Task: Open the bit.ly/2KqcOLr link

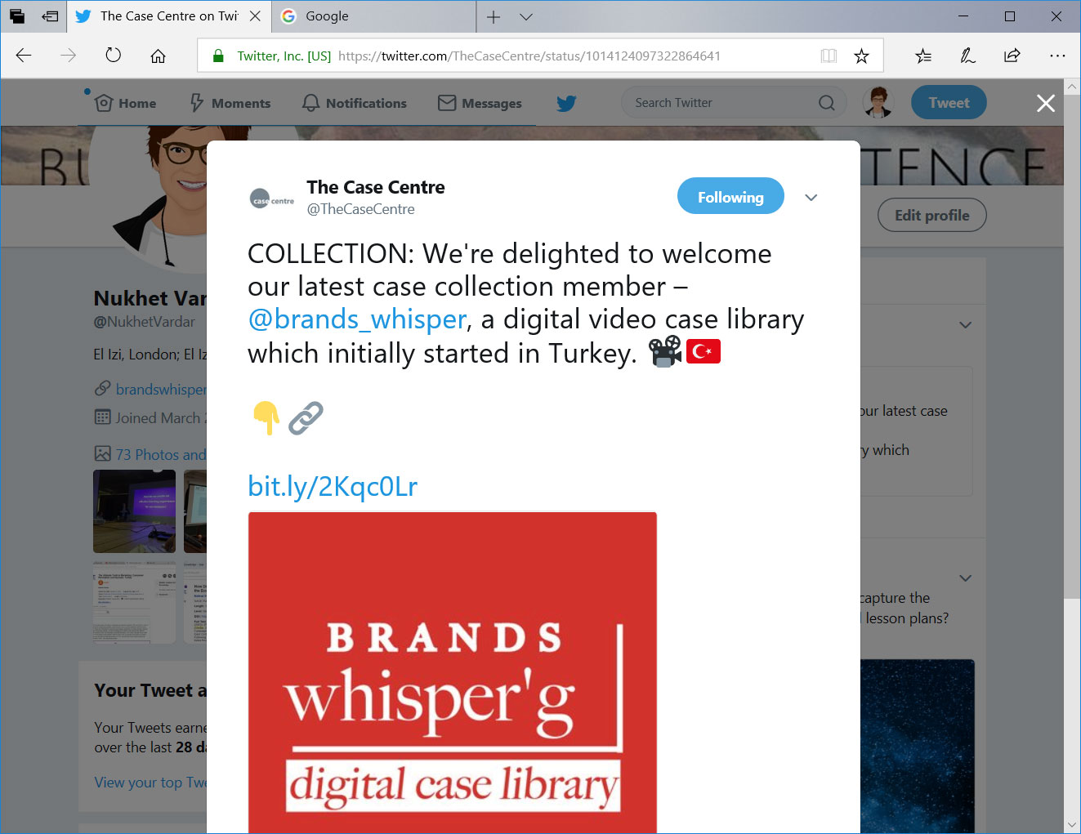Action: tap(333, 486)
